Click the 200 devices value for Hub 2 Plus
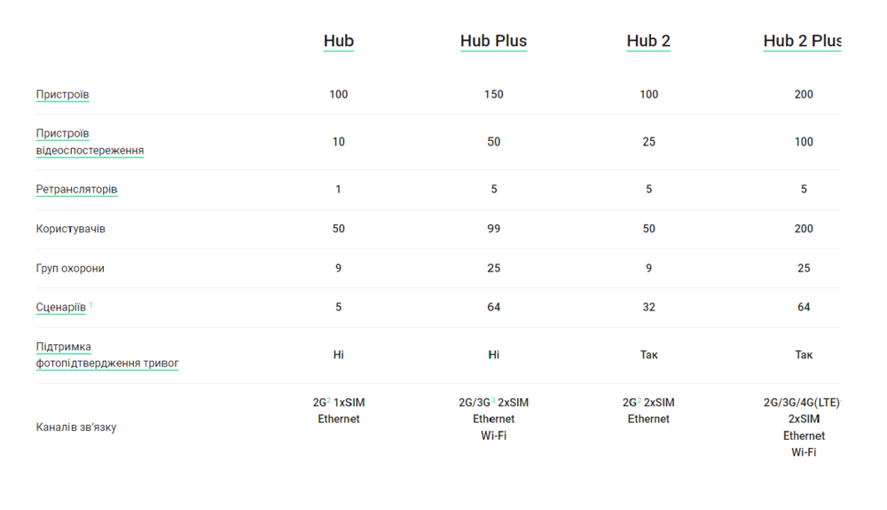 click(x=804, y=94)
